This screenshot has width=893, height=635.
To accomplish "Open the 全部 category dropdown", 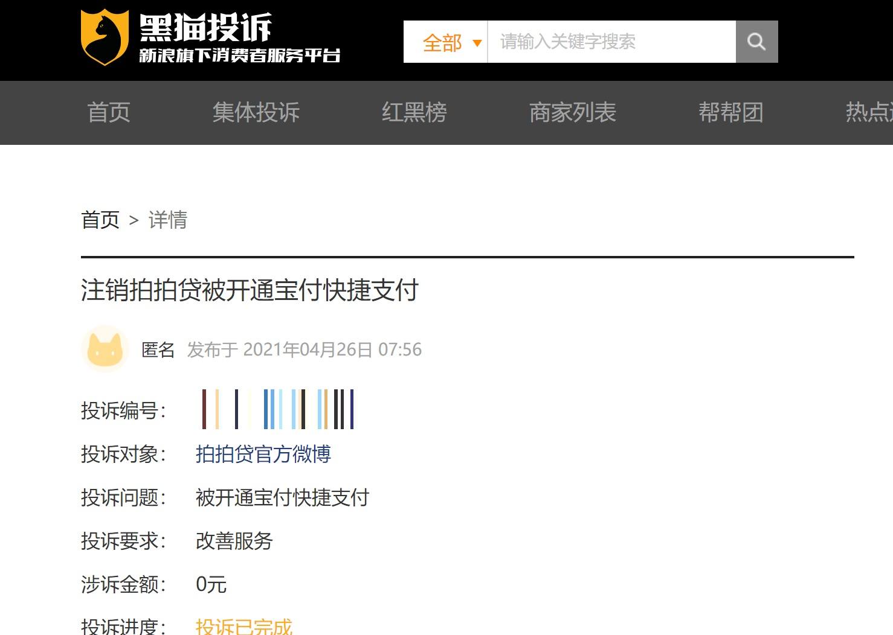I will (x=445, y=42).
